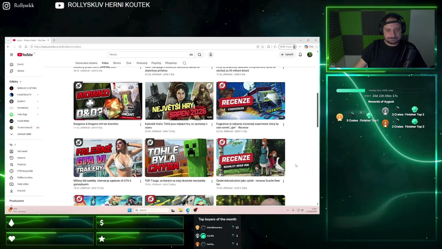Viewport: 442px width, 249px height.
Task: Open the Podcasty channel tab
Action: 142,63
